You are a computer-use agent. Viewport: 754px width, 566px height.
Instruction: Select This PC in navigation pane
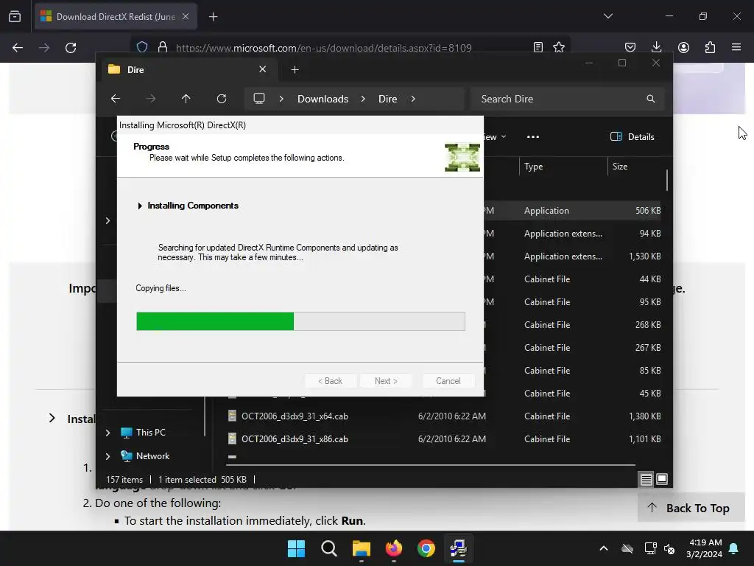(x=150, y=433)
